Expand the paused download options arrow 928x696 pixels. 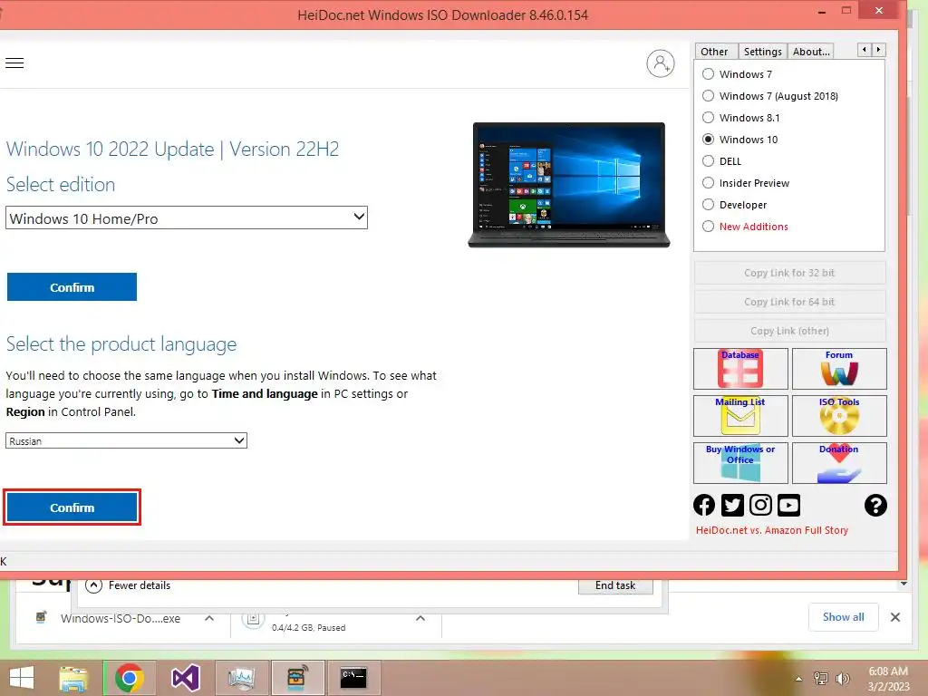(x=420, y=618)
